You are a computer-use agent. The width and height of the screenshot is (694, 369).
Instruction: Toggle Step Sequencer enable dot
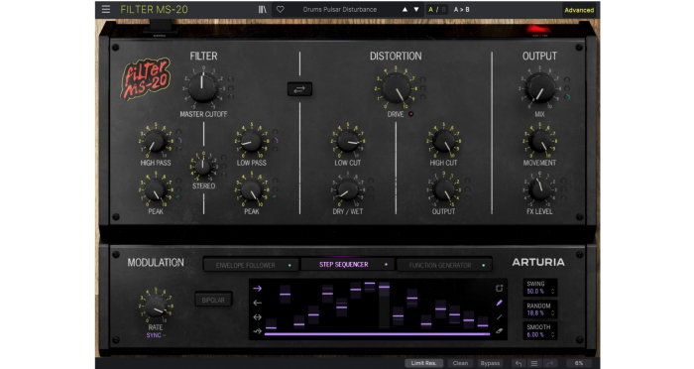click(386, 265)
